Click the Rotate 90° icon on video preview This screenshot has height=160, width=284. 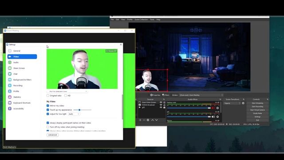pos(111,51)
